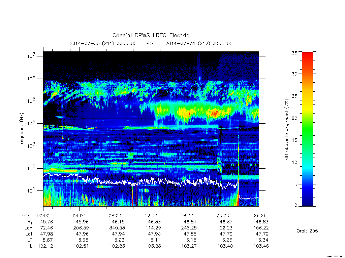Click the Uiowa 20140903 credit text

coord(335,256)
